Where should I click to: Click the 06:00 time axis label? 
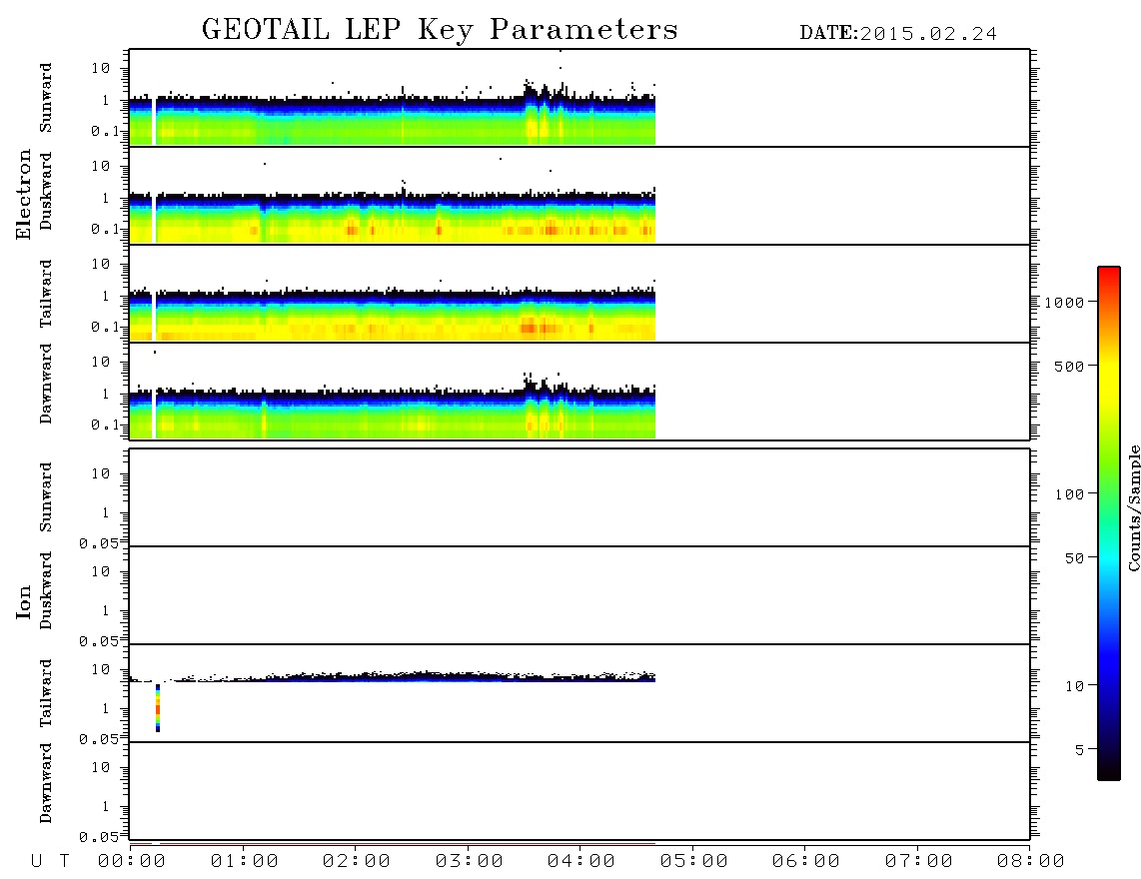(806, 862)
